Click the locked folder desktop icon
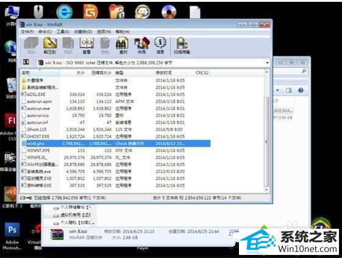342x258 pixels. point(116,12)
